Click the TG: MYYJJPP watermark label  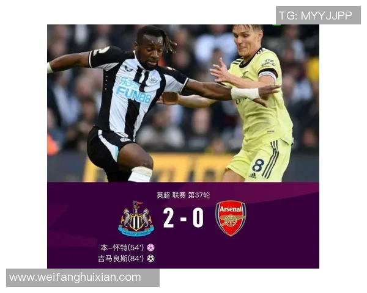coord(315,16)
